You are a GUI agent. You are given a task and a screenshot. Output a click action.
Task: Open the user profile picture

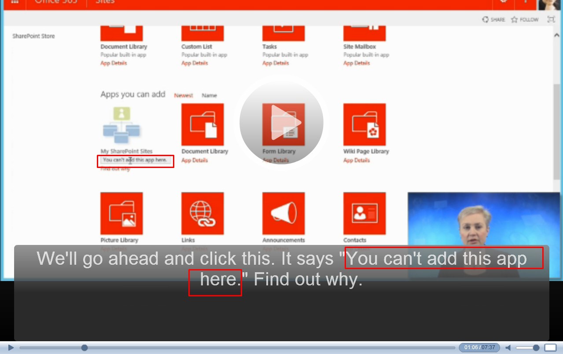(549, 4)
